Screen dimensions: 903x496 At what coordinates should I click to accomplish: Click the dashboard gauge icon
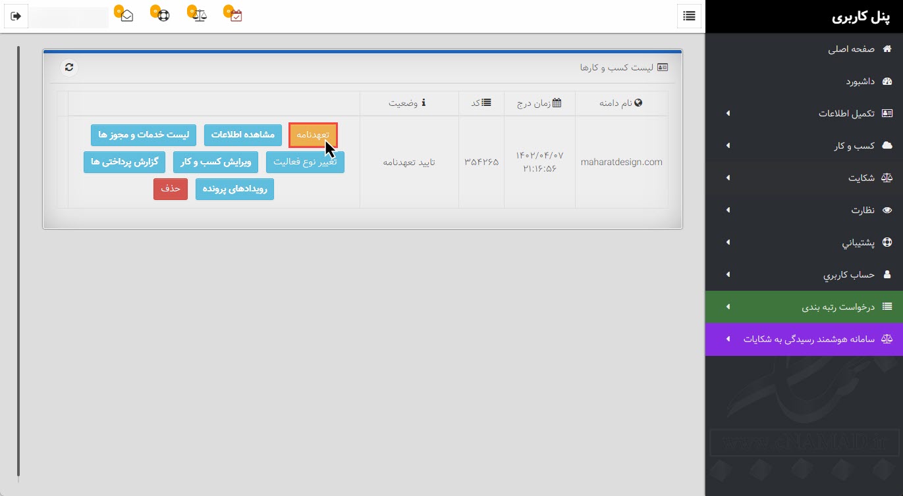point(887,82)
